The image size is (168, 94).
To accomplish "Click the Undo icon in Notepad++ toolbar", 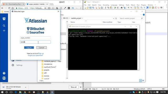I will [115, 8].
